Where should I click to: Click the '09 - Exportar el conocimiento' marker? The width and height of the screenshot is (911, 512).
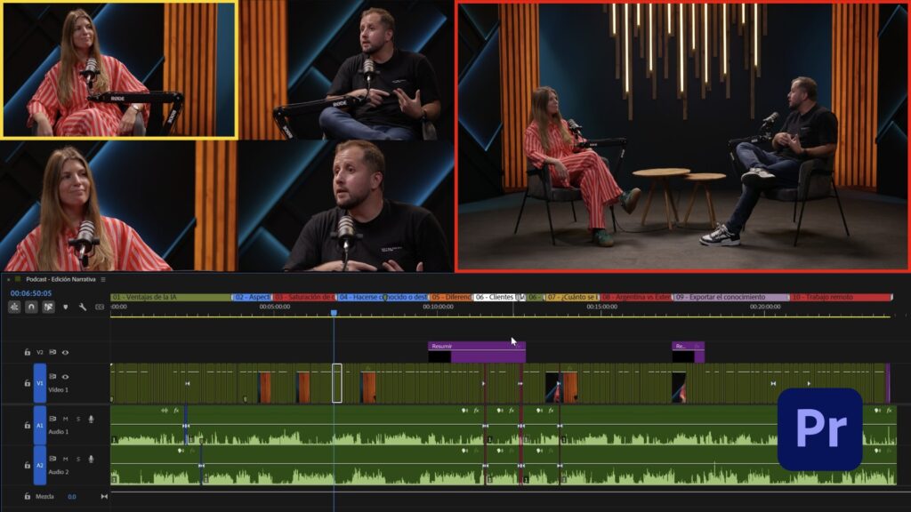[730, 297]
